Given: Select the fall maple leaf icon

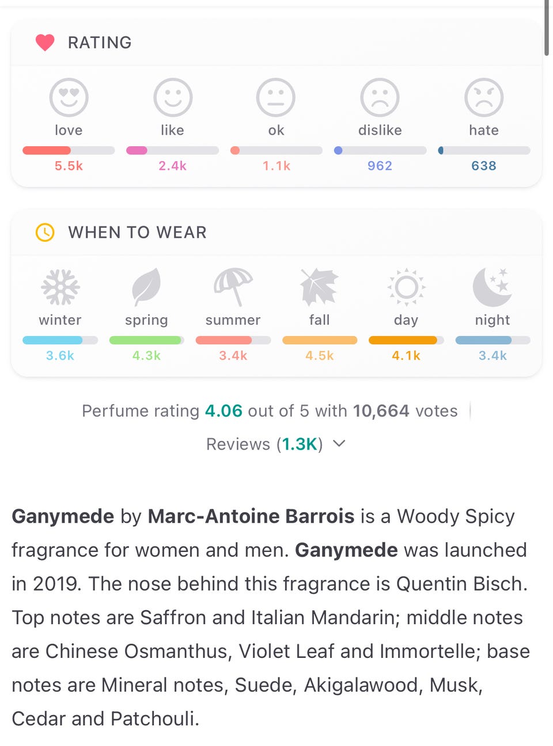Looking at the screenshot, I should click(319, 287).
